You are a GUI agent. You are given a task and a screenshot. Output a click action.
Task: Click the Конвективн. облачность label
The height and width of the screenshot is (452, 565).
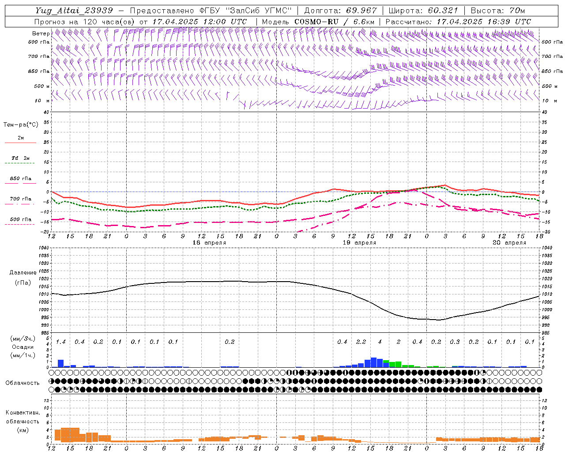(23, 417)
